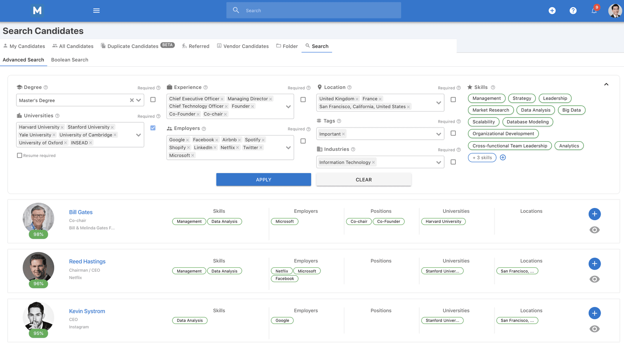
Task: Expand the Employers dropdown
Action: point(288,148)
